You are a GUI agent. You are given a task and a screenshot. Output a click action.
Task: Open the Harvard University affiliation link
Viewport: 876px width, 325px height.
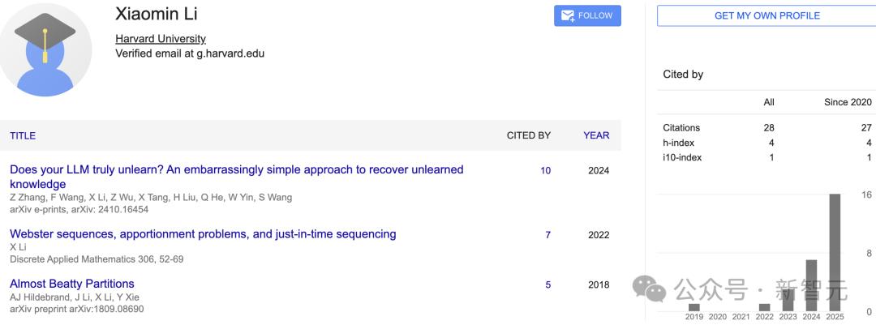point(161,39)
